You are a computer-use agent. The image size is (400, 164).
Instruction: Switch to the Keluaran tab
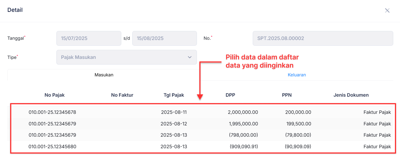pos(297,75)
